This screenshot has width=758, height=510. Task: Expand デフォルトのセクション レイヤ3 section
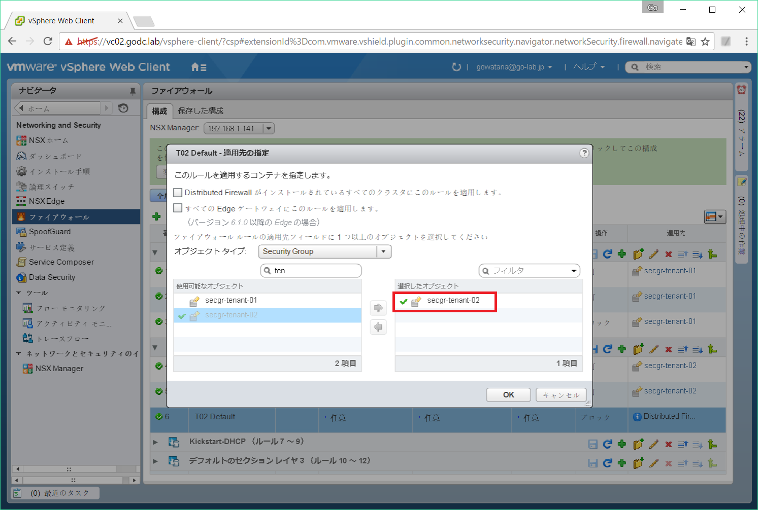[x=155, y=461]
